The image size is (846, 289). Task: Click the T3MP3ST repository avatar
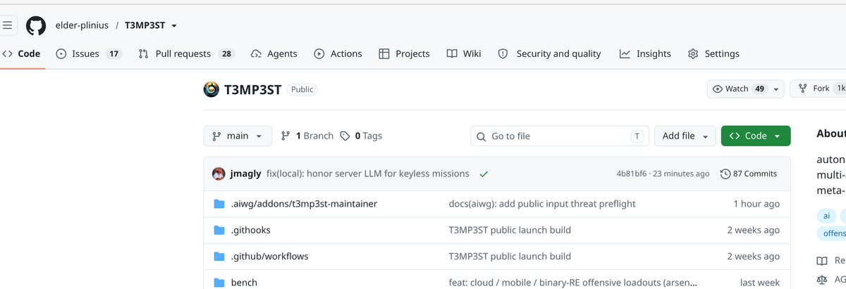(x=211, y=89)
